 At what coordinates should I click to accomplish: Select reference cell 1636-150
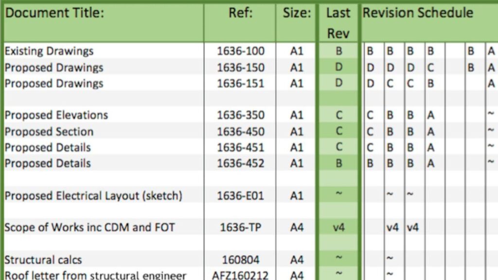tap(240, 68)
